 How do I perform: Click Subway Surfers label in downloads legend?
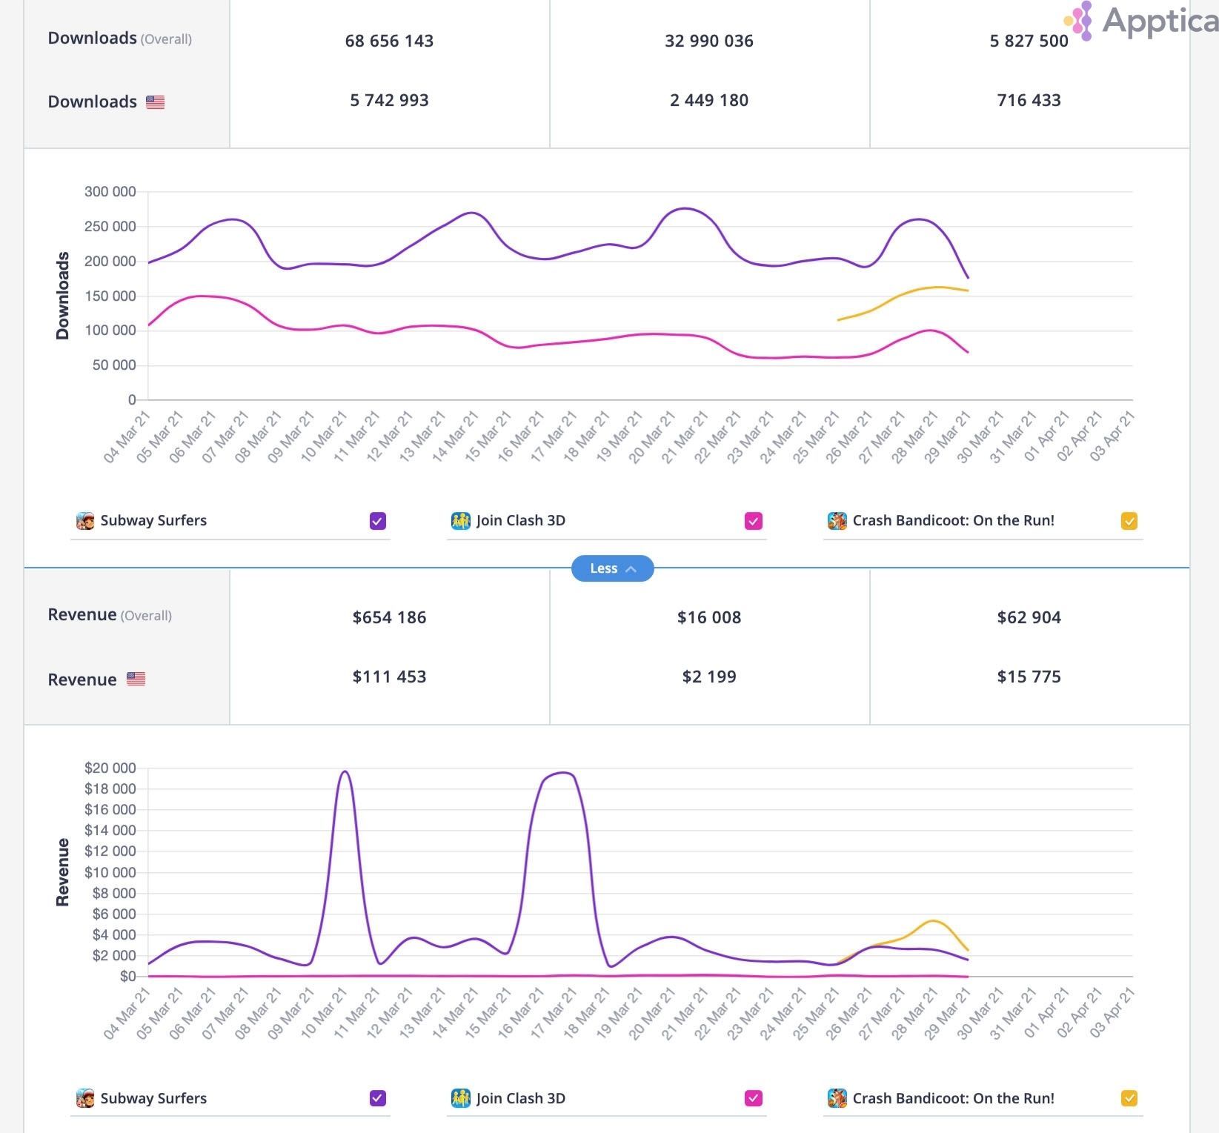pyautogui.click(x=153, y=520)
